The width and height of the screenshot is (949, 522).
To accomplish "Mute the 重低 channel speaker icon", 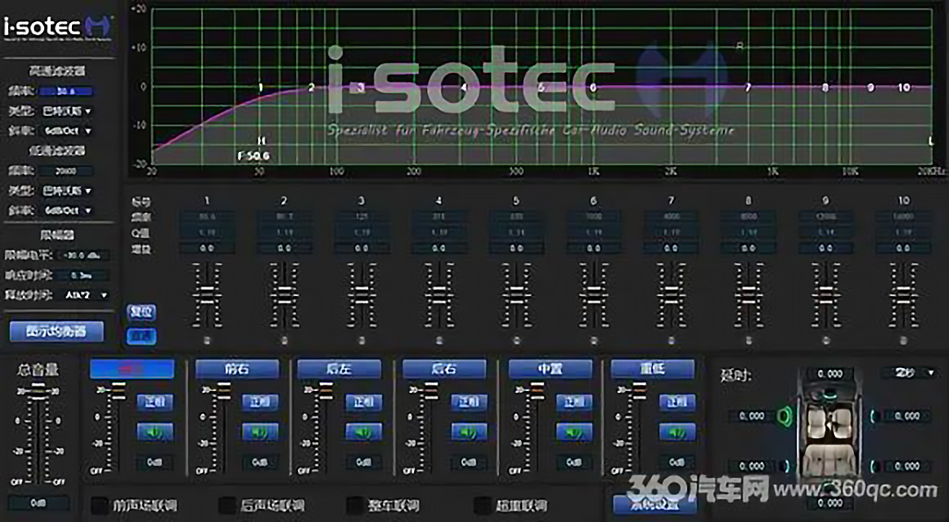I will click(677, 431).
